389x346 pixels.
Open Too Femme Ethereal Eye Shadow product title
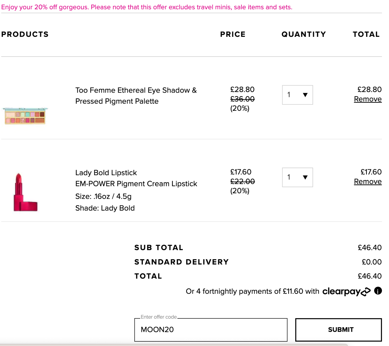(136, 96)
